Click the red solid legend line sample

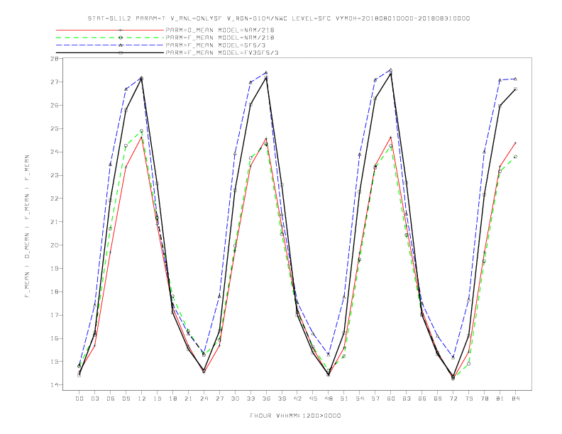click(110, 30)
